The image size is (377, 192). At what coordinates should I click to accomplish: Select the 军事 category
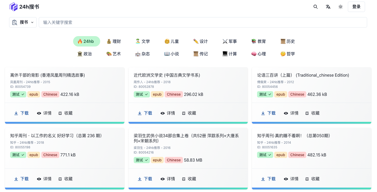(230, 41)
